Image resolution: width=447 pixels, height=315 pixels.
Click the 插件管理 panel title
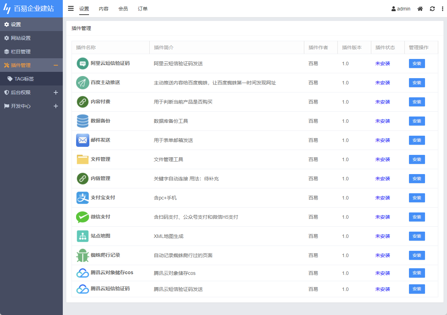[x=81, y=28]
